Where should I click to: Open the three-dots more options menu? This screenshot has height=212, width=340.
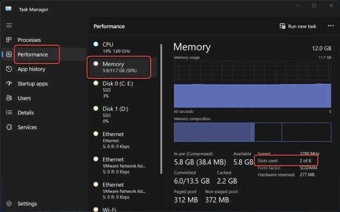331,26
